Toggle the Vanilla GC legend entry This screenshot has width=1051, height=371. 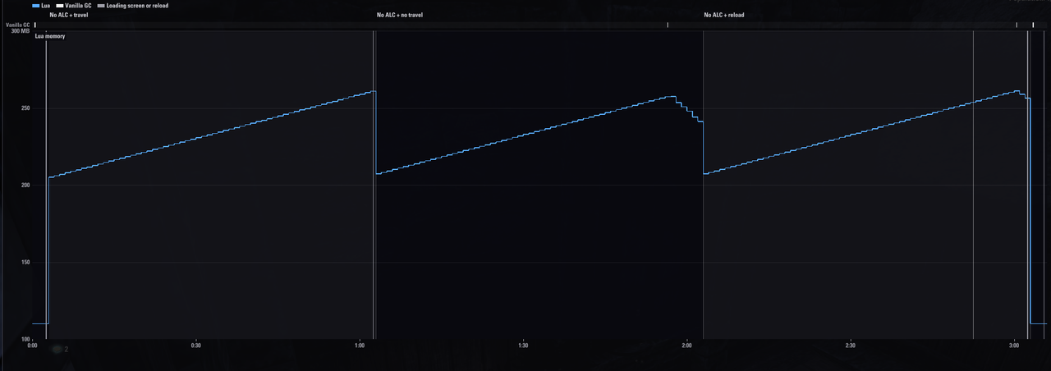74,6
